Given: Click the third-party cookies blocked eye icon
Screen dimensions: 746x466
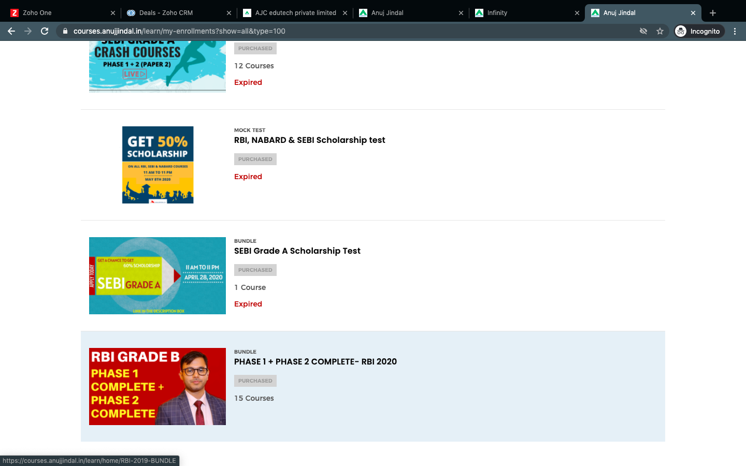Looking at the screenshot, I should coord(643,31).
